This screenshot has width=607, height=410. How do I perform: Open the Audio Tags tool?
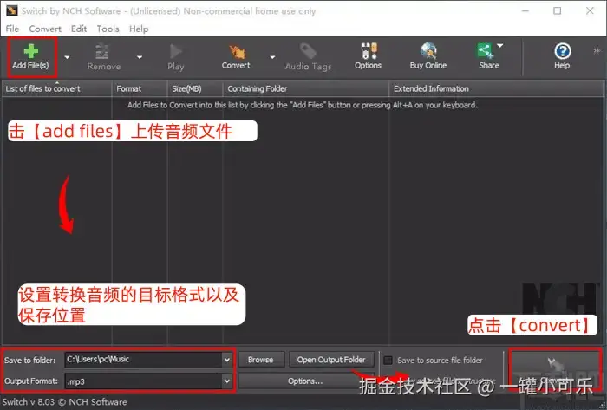tap(308, 57)
